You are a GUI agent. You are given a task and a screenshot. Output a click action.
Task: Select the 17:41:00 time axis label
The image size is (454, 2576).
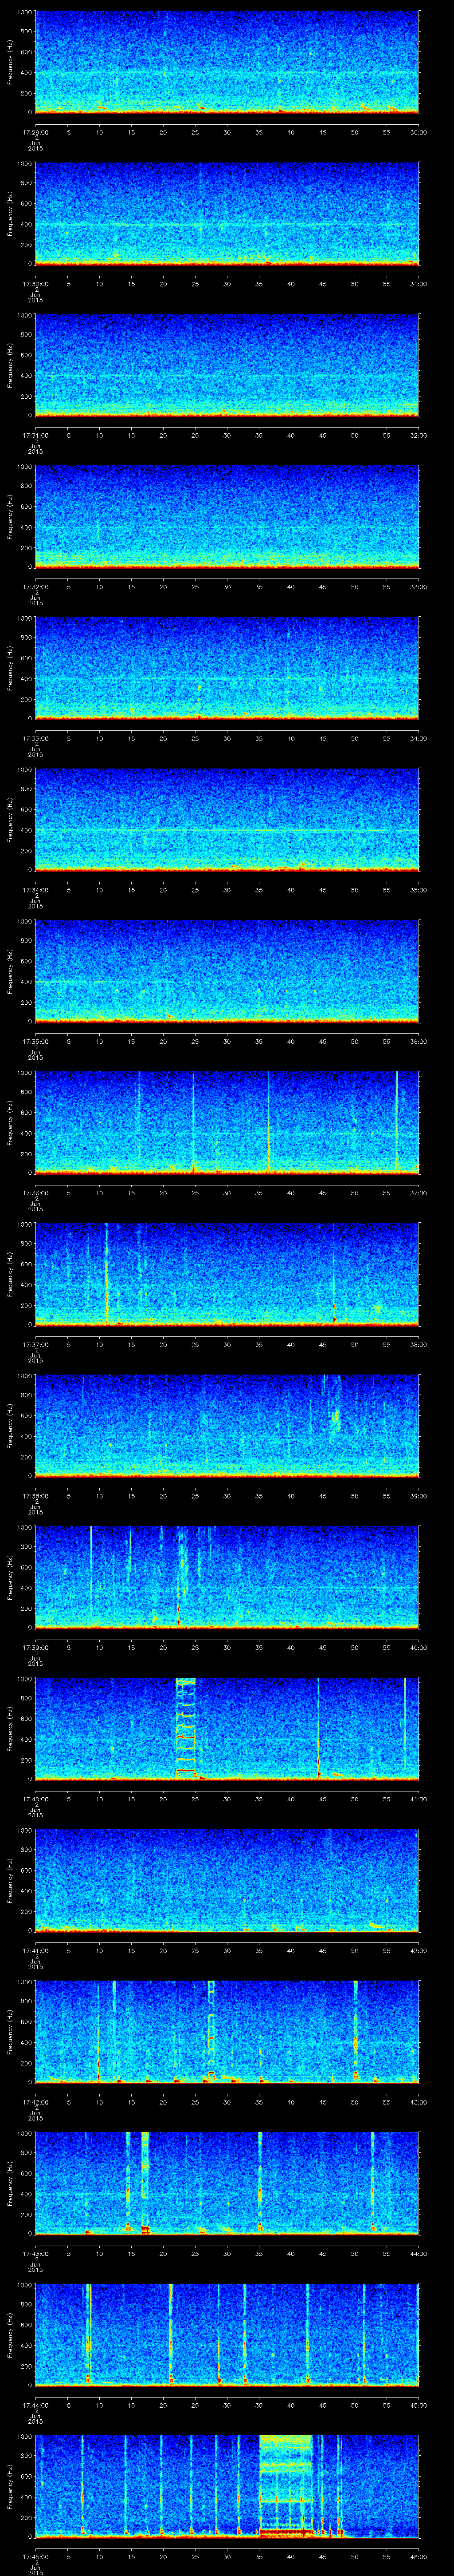coord(35,1950)
